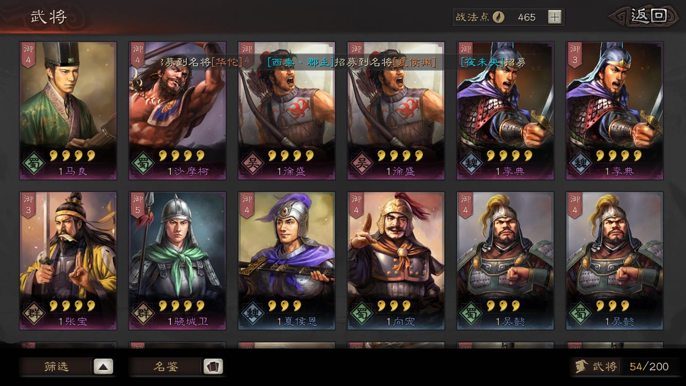Click the plus icon beside 战法点
The width and height of the screenshot is (686, 386).
point(554,17)
